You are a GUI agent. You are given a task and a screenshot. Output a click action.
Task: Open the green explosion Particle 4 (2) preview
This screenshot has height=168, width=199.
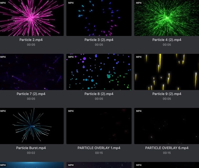[x=167, y=18]
